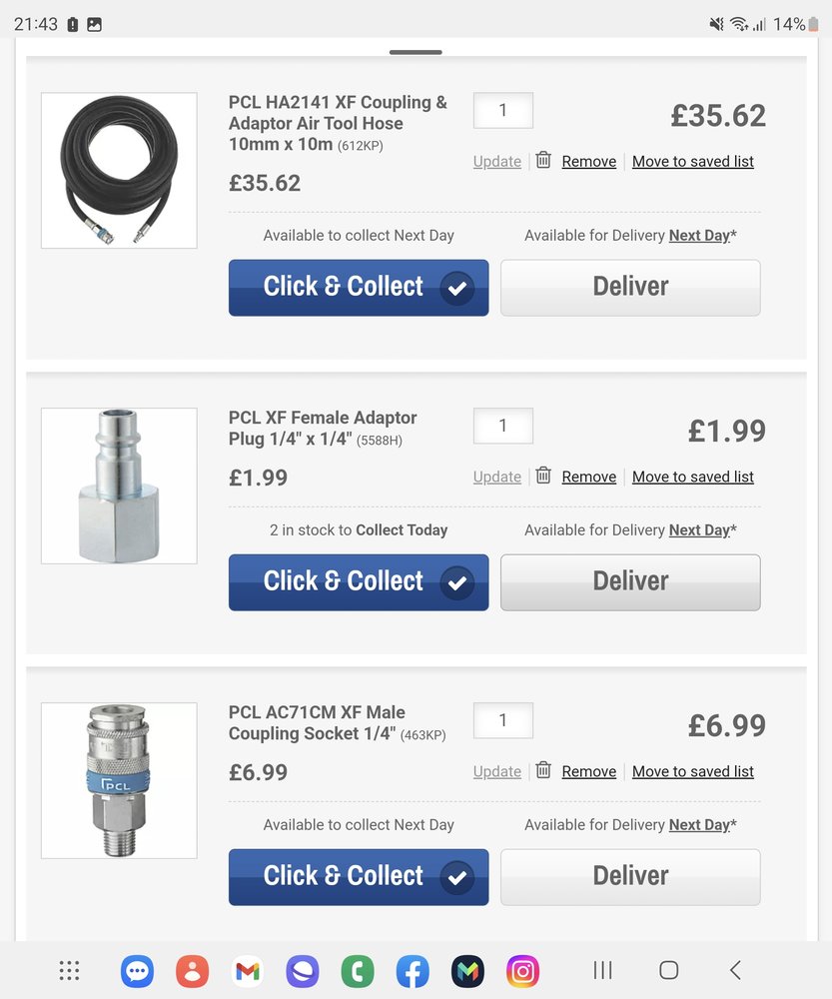The image size is (832, 999).
Task: Choose Deliver for the Male Coupling Socket
Action: (x=630, y=877)
